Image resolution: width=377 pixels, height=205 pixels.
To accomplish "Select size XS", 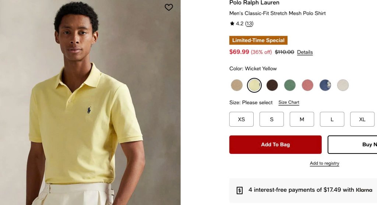I will pos(242,119).
